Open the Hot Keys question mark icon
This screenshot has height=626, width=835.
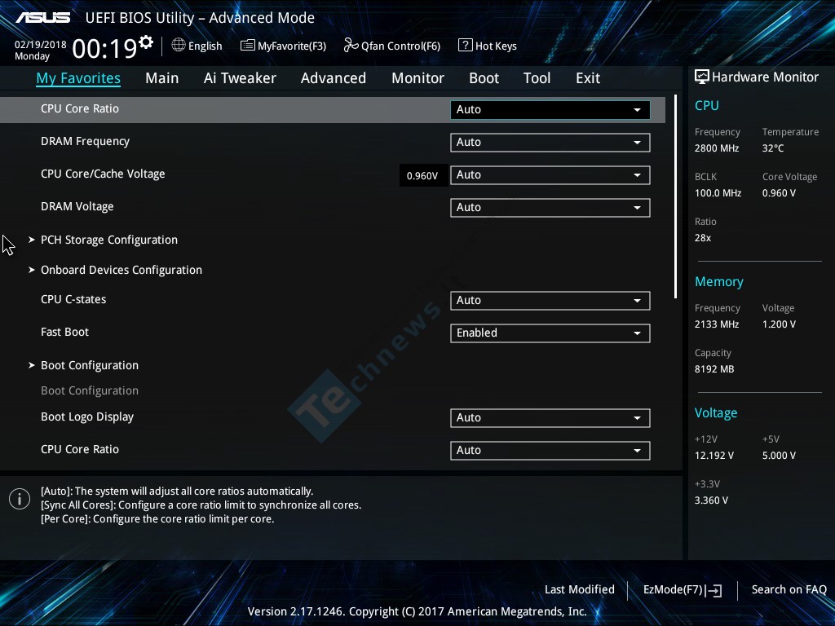coord(465,46)
